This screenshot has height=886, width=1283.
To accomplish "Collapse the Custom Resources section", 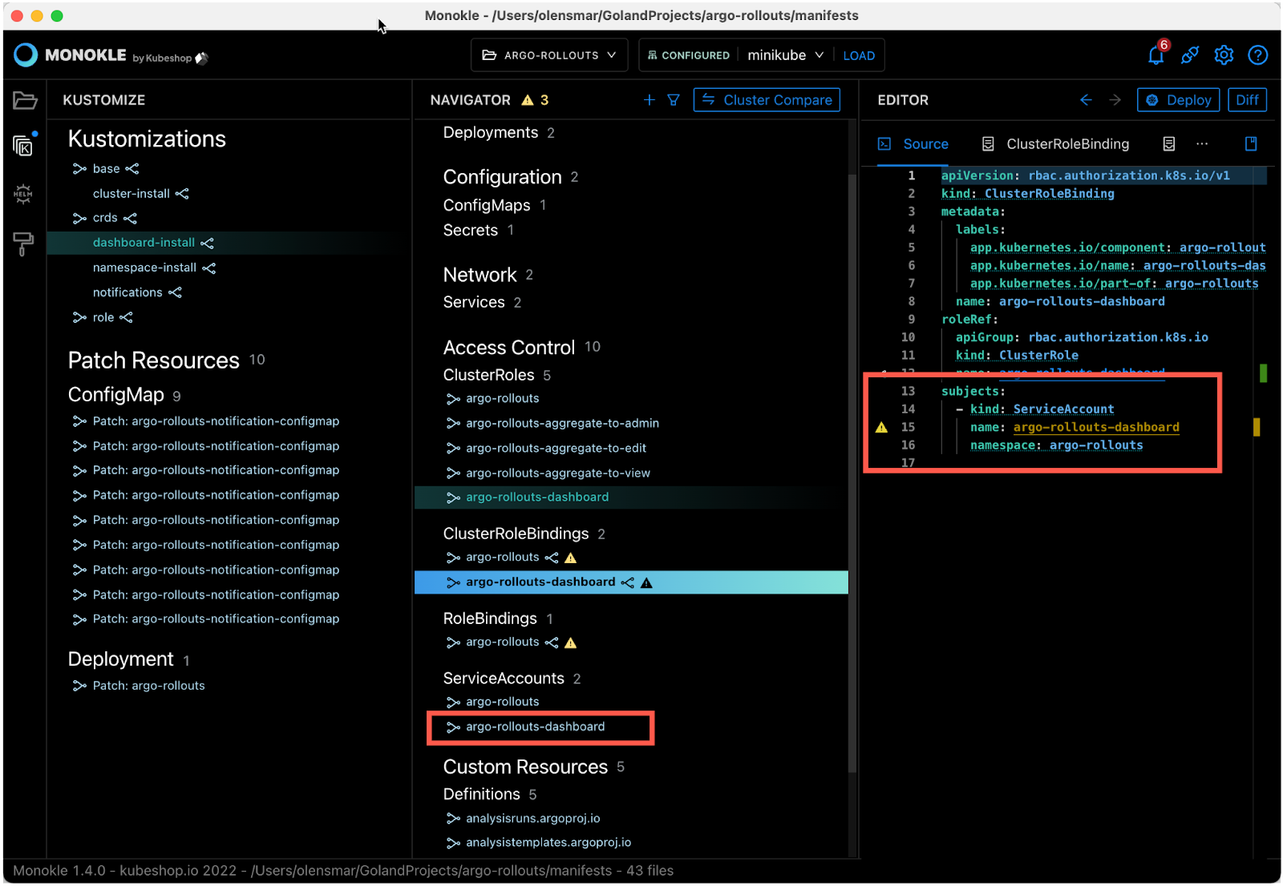I will [x=525, y=767].
